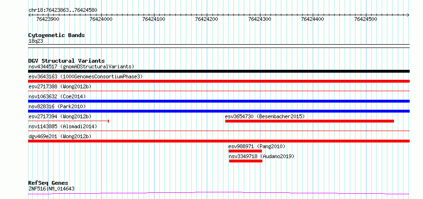Viewport: 423px width, 199px height.
Task: Click the red esv3643163 variant bar
Action: (x=219, y=81)
